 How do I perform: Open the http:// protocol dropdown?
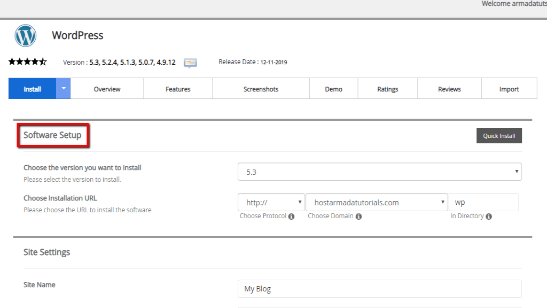tap(271, 202)
